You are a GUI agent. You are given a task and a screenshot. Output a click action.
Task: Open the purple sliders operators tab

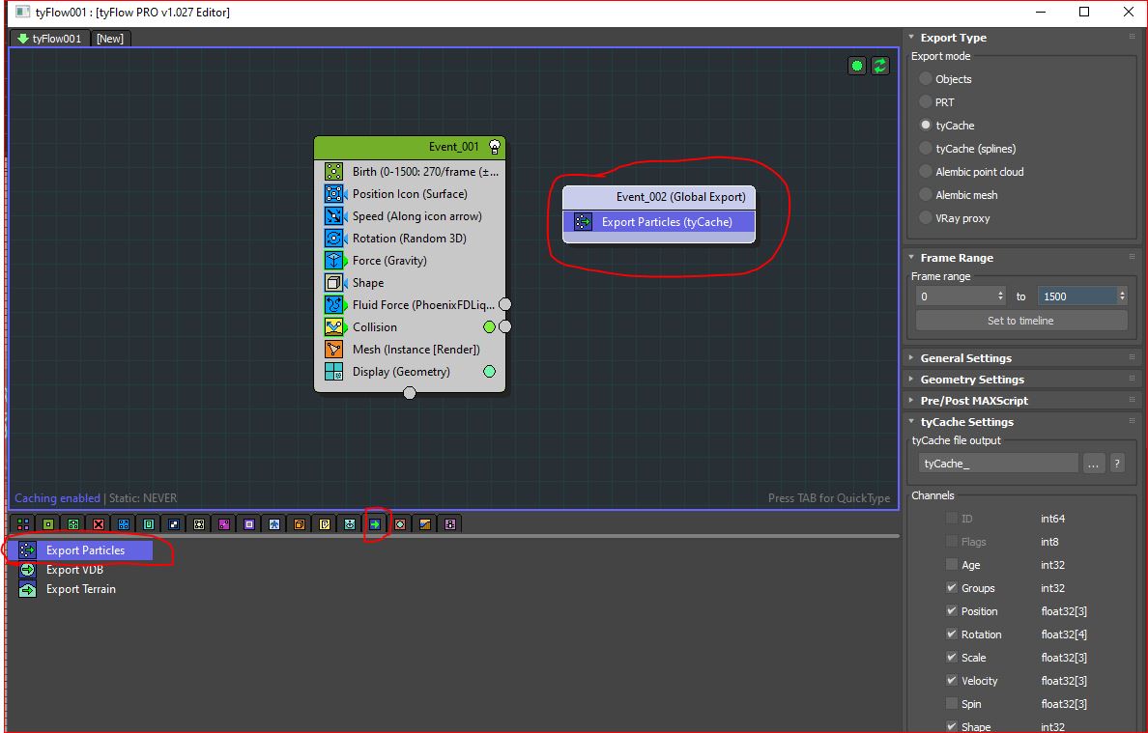450,524
